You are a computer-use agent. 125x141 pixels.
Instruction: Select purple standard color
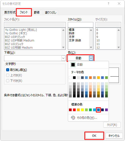[x=106, y=110]
